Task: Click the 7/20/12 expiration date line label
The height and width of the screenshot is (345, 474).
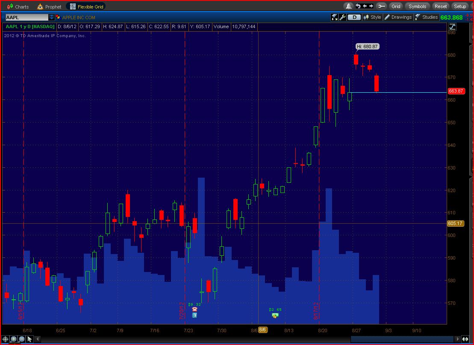Action: click(x=182, y=311)
